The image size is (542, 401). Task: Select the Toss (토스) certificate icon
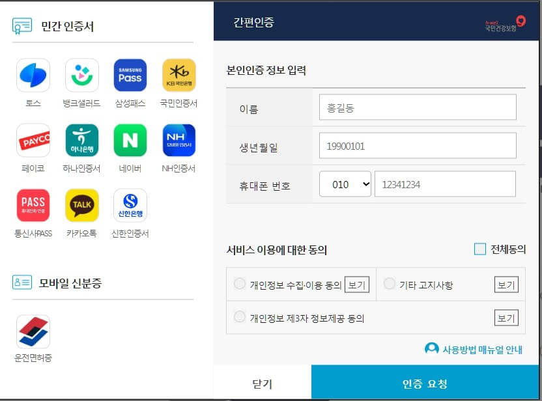click(33, 76)
